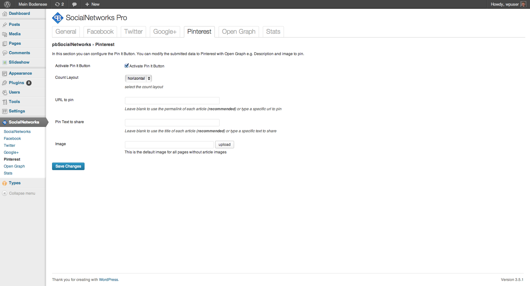530x286 pixels.
Task: Open Stats submenu link in sidebar
Action: (8, 173)
